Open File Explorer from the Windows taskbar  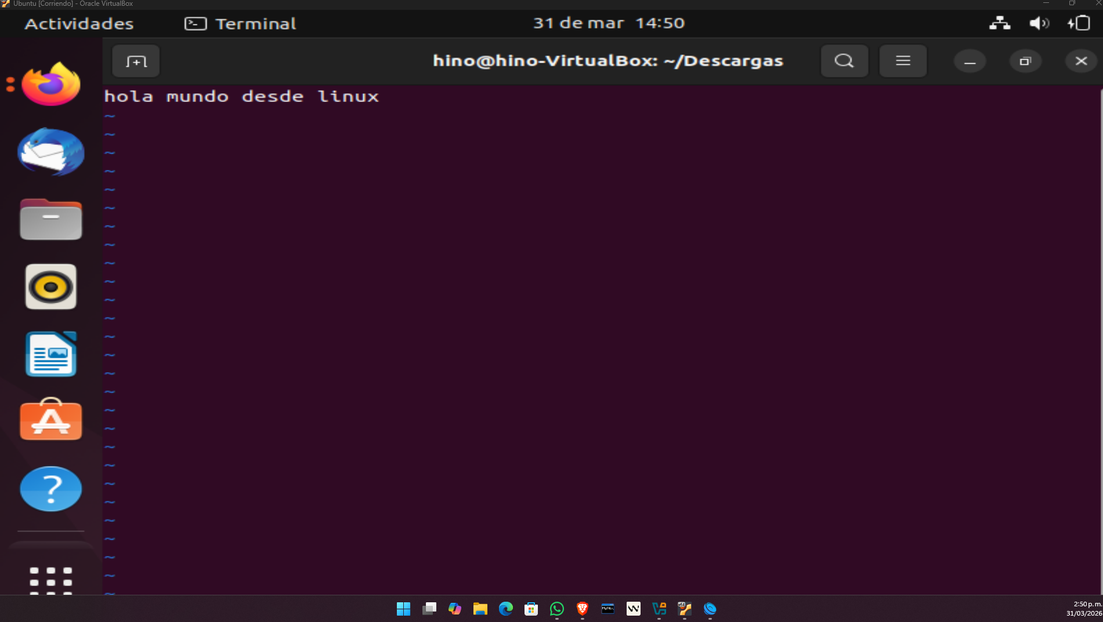pyautogui.click(x=480, y=609)
